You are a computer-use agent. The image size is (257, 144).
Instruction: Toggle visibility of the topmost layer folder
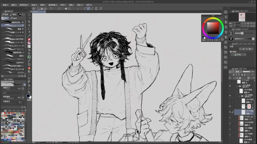pos(230,86)
